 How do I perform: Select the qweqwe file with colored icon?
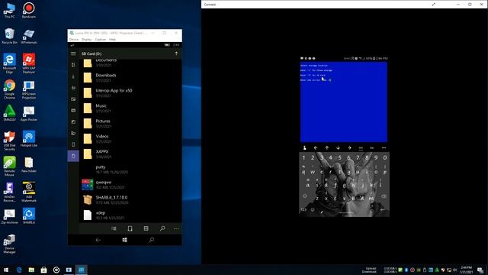pos(130,185)
